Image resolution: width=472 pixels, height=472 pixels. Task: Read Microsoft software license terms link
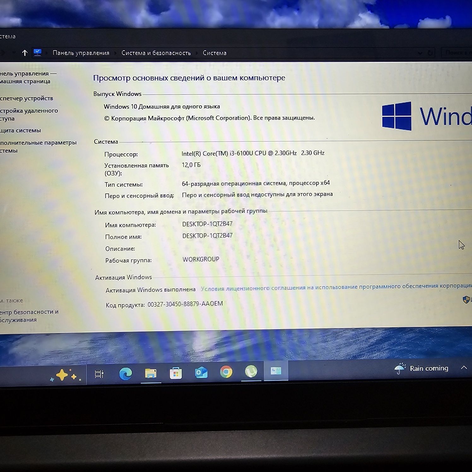point(336,287)
